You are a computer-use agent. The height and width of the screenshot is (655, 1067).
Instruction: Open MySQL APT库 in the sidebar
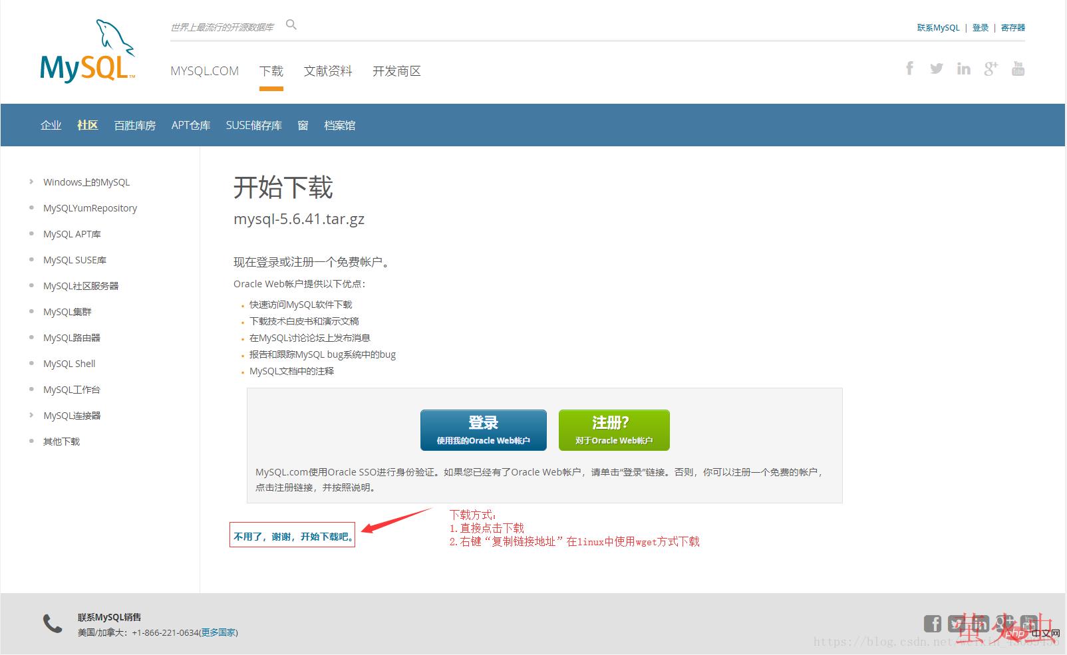coord(73,234)
